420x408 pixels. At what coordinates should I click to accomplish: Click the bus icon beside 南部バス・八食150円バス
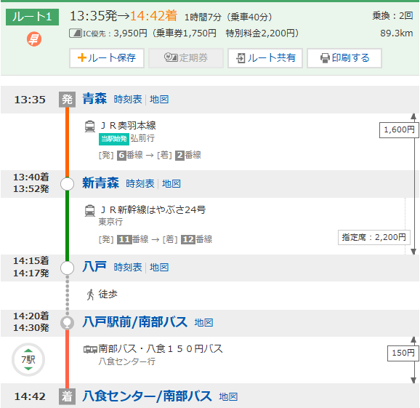tap(90, 349)
